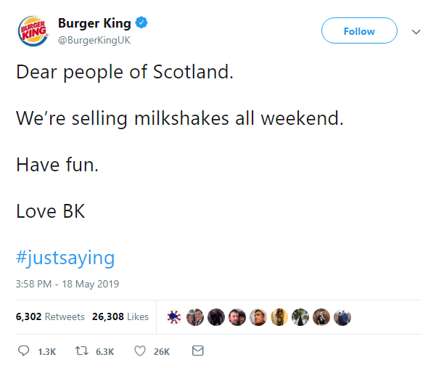View the 26,308 Likes list
This screenshot has height=368, width=436.
click(x=120, y=317)
